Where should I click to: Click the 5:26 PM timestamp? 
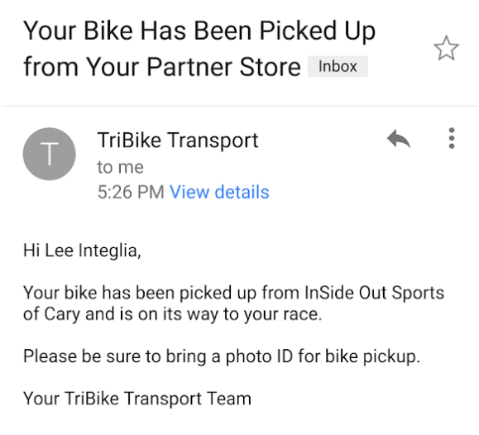pos(131,192)
